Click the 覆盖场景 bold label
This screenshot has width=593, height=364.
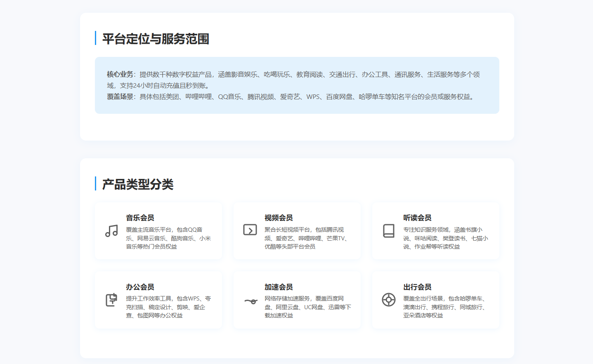[x=120, y=96]
